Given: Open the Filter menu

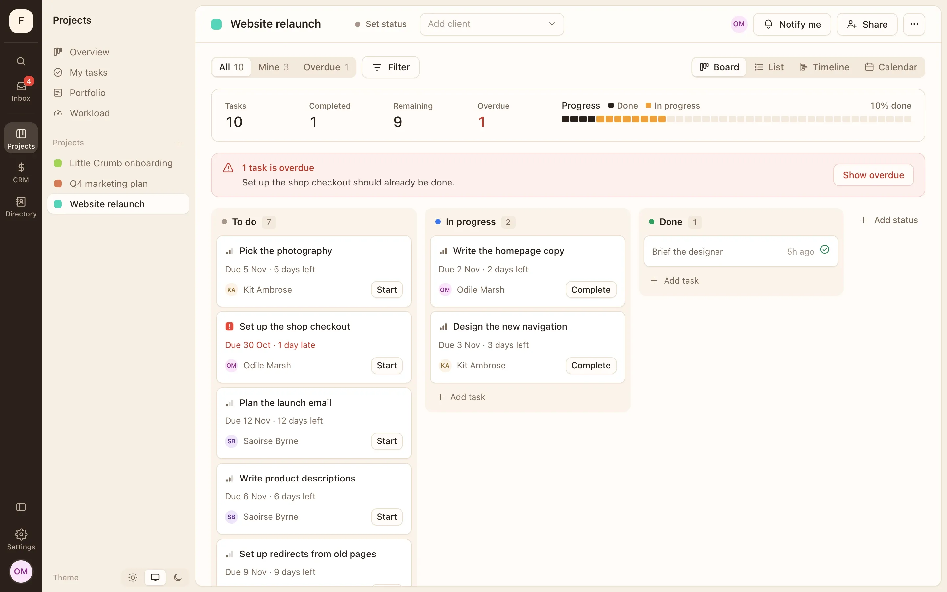Looking at the screenshot, I should point(391,67).
